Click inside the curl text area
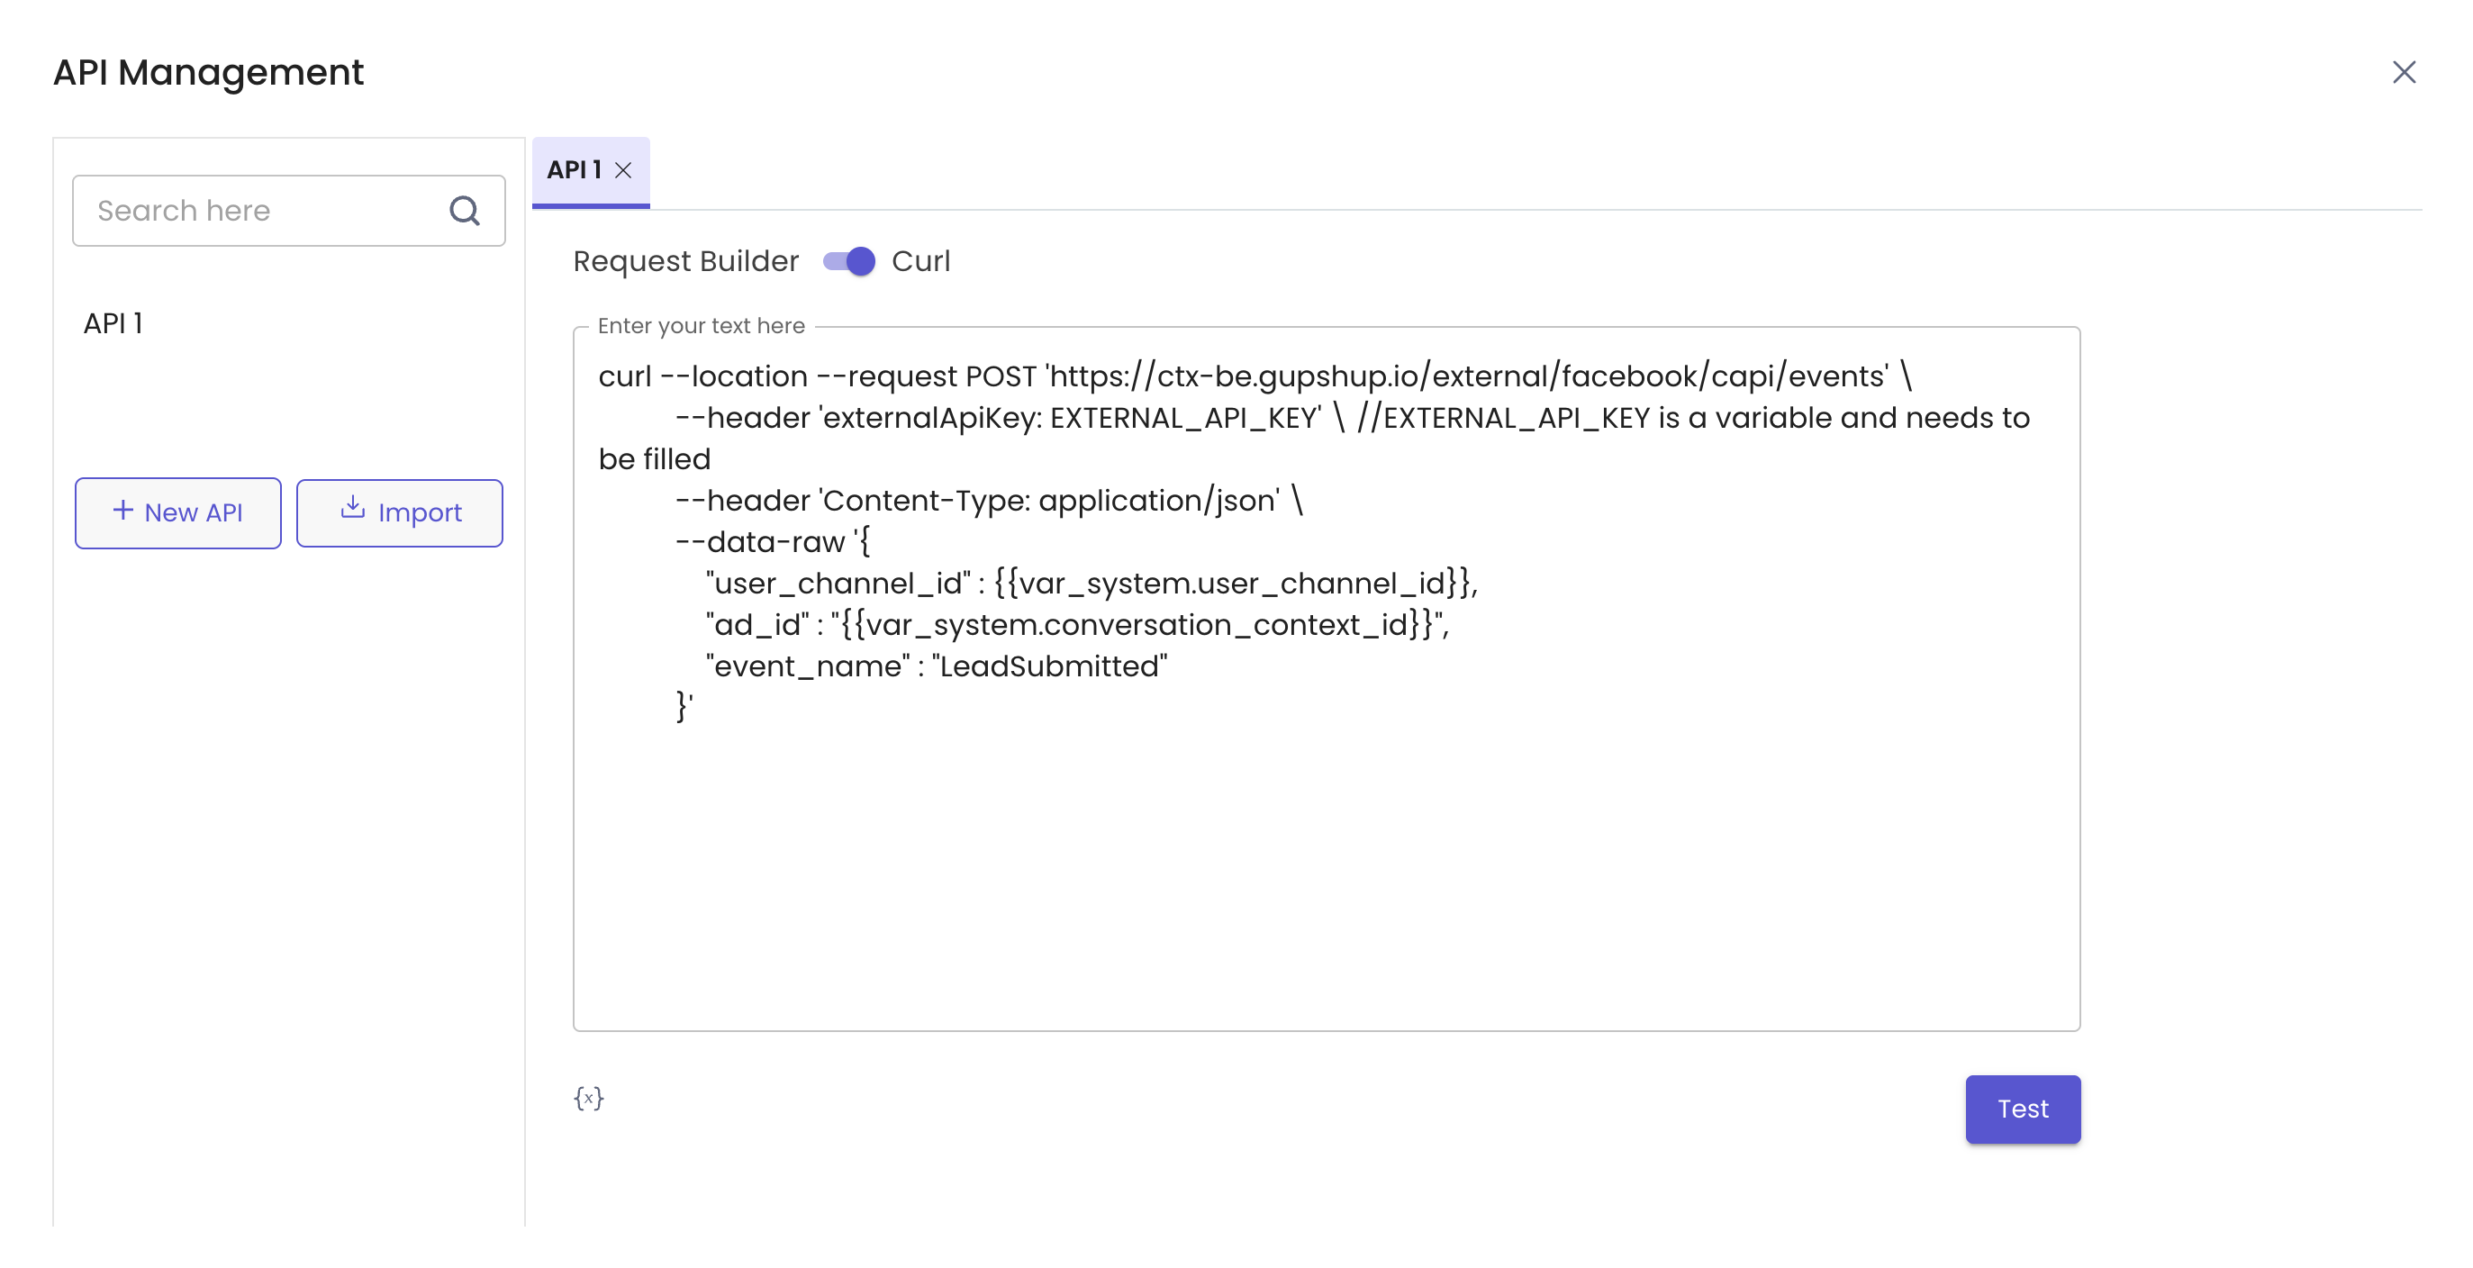Image resolution: width=2473 pixels, height=1268 pixels. coord(1327,679)
